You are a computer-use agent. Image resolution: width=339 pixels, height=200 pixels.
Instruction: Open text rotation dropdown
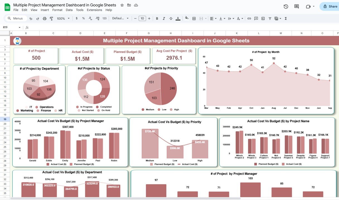(240, 19)
